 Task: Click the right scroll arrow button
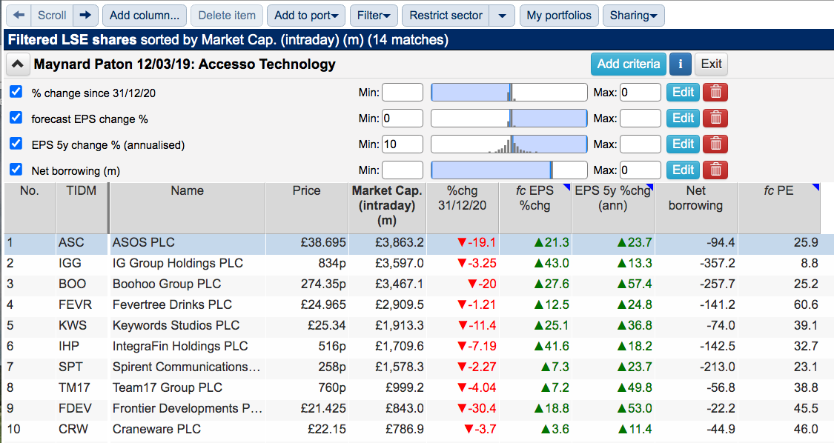click(x=85, y=16)
